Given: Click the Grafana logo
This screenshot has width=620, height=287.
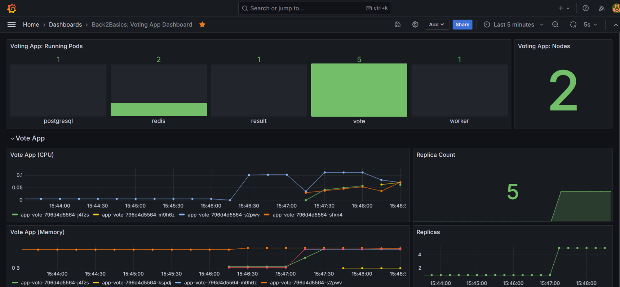Looking at the screenshot, I should pos(11,8).
